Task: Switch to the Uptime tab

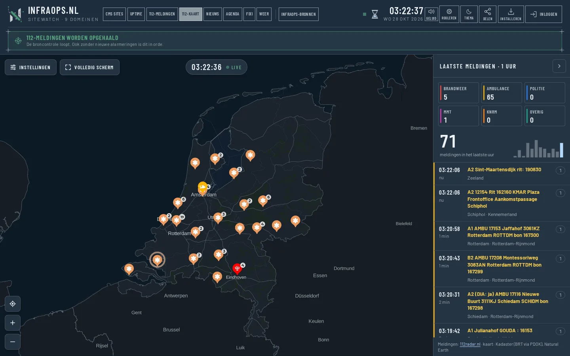Action: click(136, 14)
